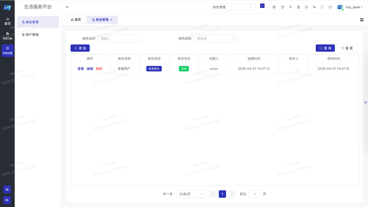
Task: Open the tab grid menu icon
Action: coord(362,20)
